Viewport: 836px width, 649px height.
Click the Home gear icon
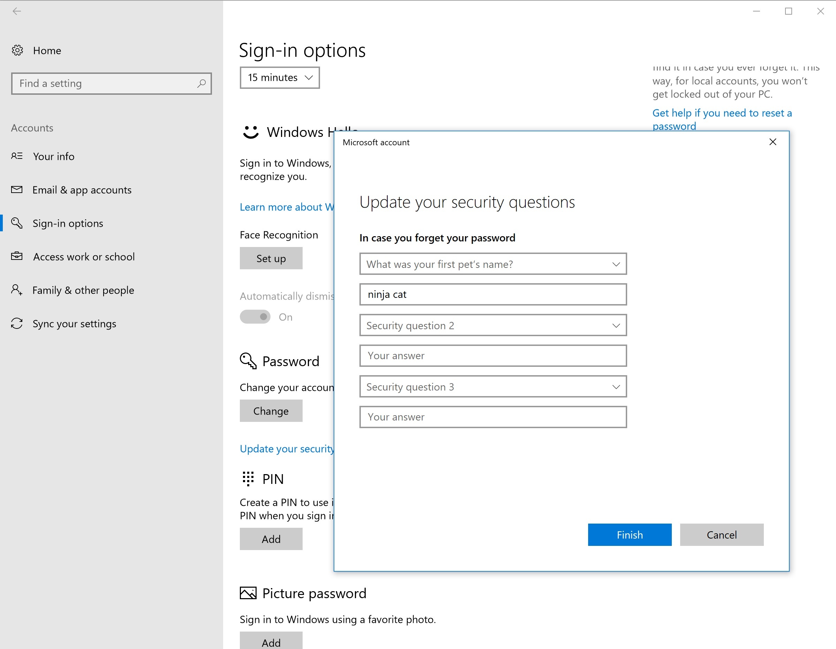17,51
